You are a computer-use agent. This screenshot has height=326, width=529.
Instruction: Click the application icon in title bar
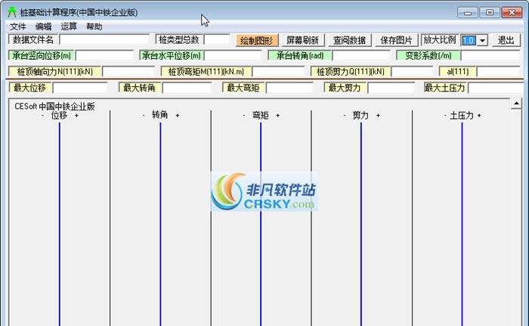(12, 12)
